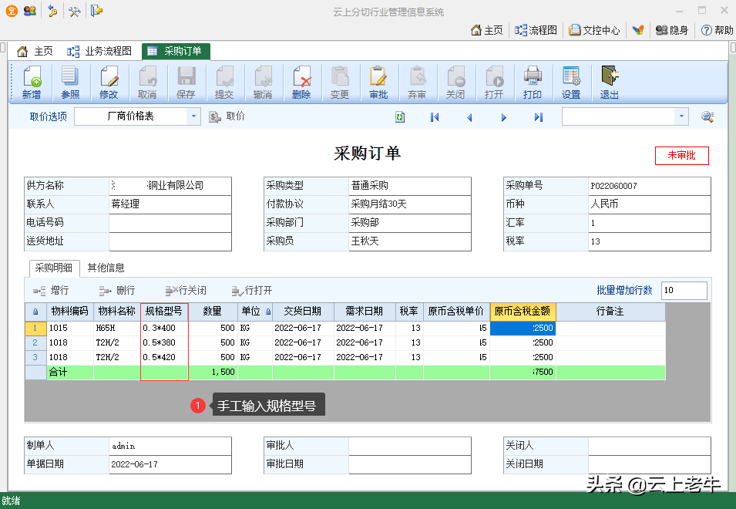
Task: Click the 审批 (Approve) toolbar icon
Action: click(378, 83)
